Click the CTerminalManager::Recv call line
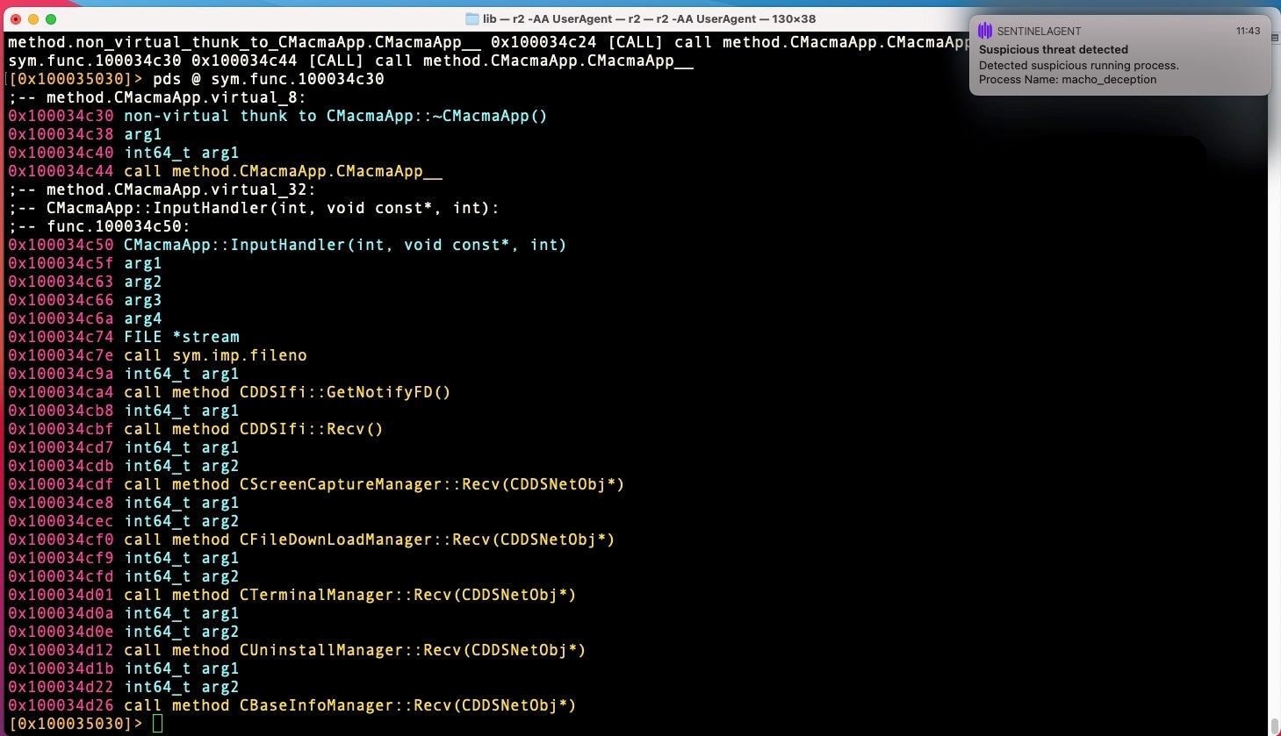 tap(349, 595)
